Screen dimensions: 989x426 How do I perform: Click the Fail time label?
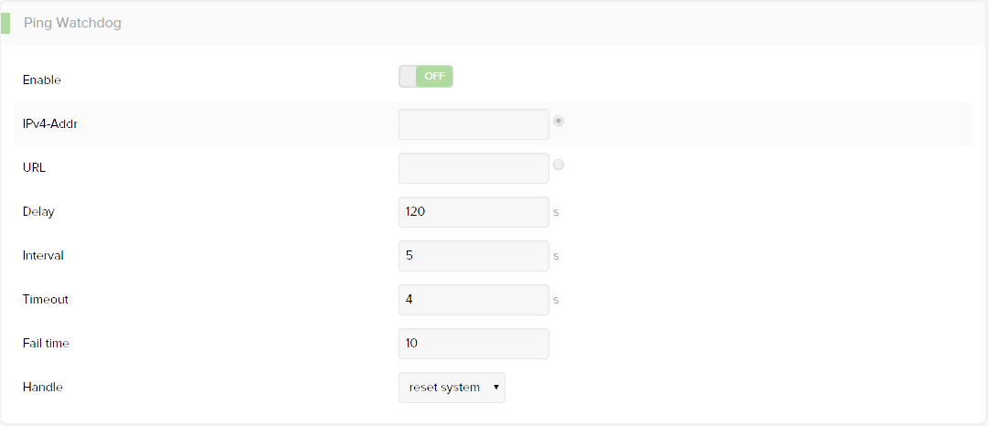[46, 344]
